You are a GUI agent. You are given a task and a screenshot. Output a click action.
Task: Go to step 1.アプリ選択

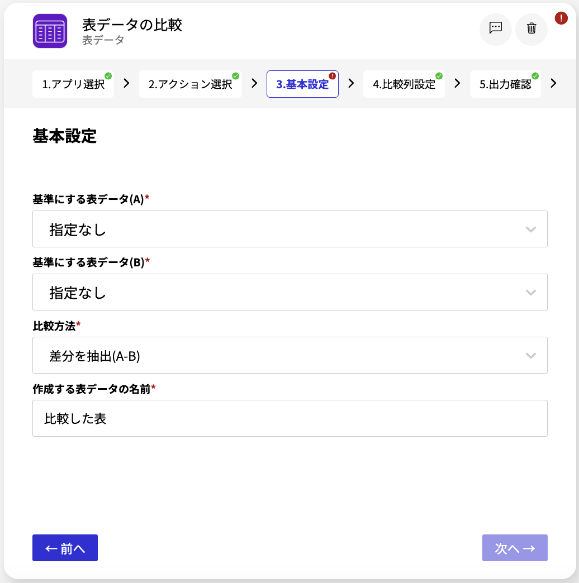(x=73, y=84)
